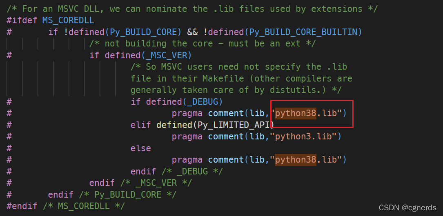Click the '/* _MSC_VER */' endif comment
The width and height of the screenshot is (443, 216).
[156, 183]
